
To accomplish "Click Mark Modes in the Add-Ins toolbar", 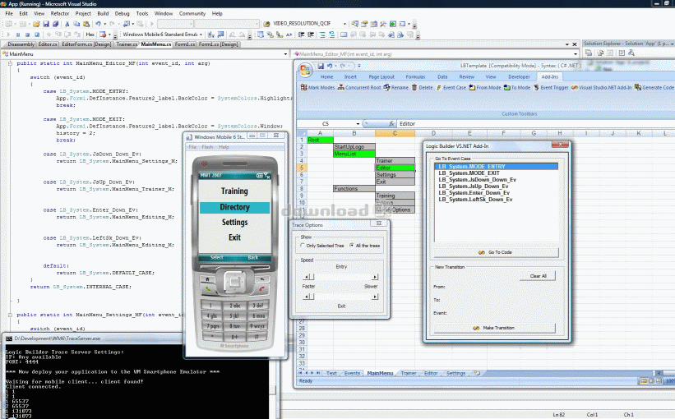I will click(317, 87).
